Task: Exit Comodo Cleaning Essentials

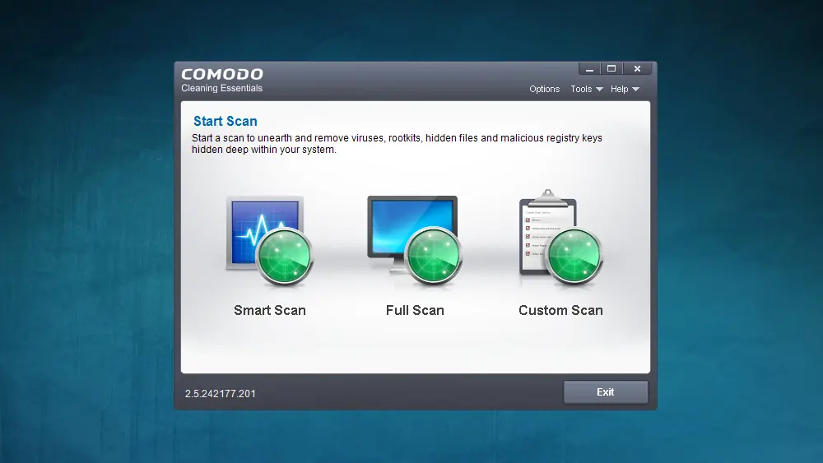Action: (606, 392)
